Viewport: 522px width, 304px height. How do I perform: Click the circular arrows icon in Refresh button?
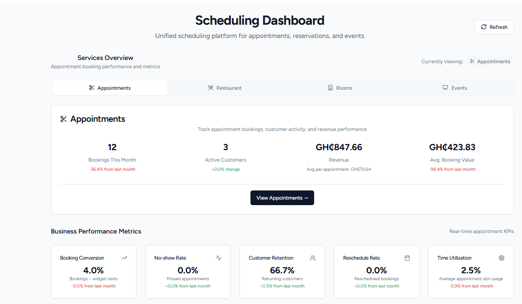click(484, 27)
